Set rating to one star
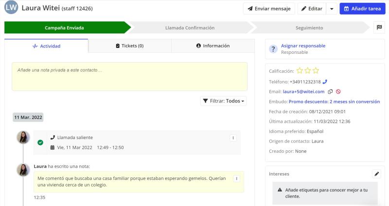This screenshot has width=389, height=206. click(x=300, y=71)
